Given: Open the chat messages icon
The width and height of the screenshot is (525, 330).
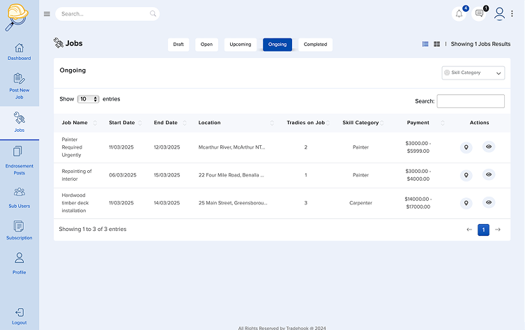Looking at the screenshot, I should click(x=479, y=14).
